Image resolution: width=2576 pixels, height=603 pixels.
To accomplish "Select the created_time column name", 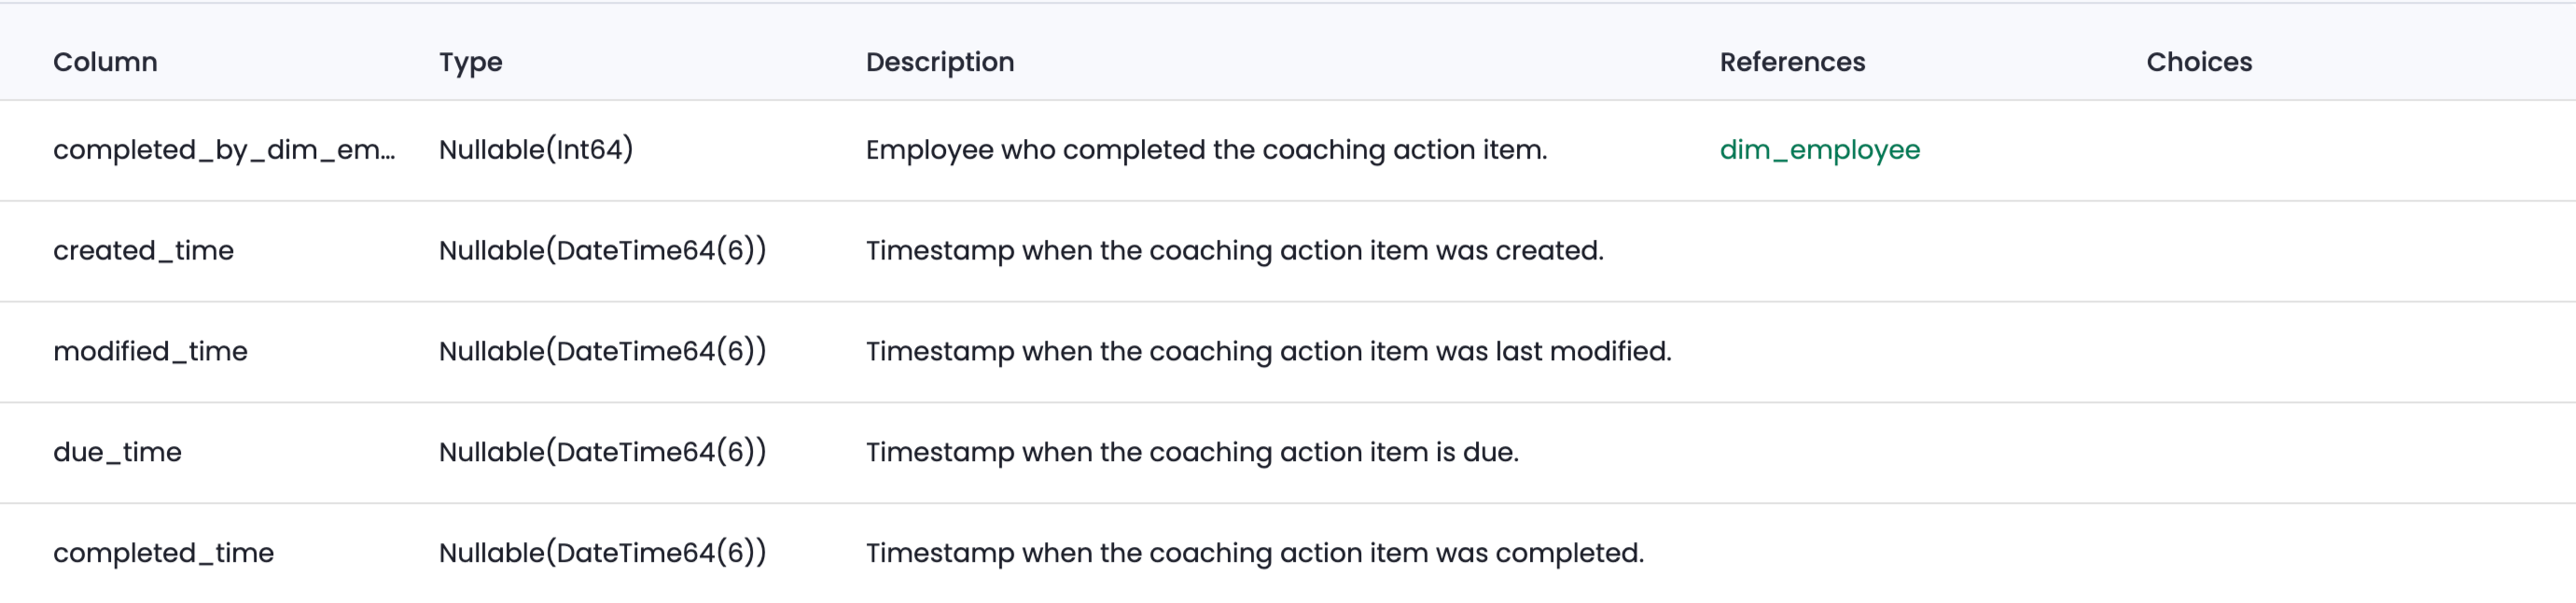I will 143,251.
